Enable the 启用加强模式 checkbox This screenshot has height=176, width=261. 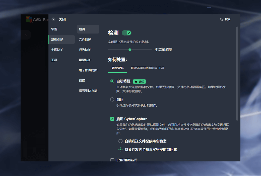(x=112, y=160)
